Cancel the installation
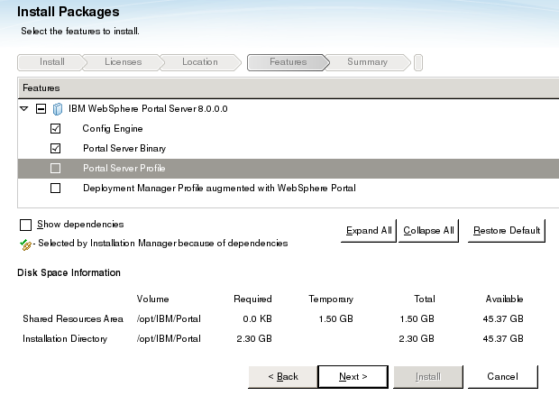This screenshot has height=396, width=559. (503, 377)
